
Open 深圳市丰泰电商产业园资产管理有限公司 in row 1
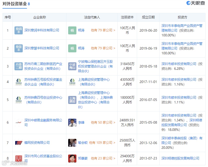tap(182, 28)
